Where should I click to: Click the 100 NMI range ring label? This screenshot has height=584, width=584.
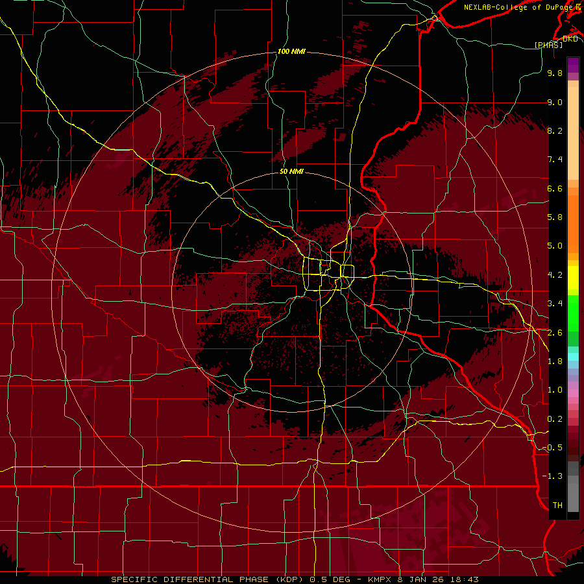tap(291, 51)
